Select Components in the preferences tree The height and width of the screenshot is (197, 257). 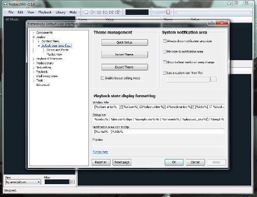(x=44, y=32)
